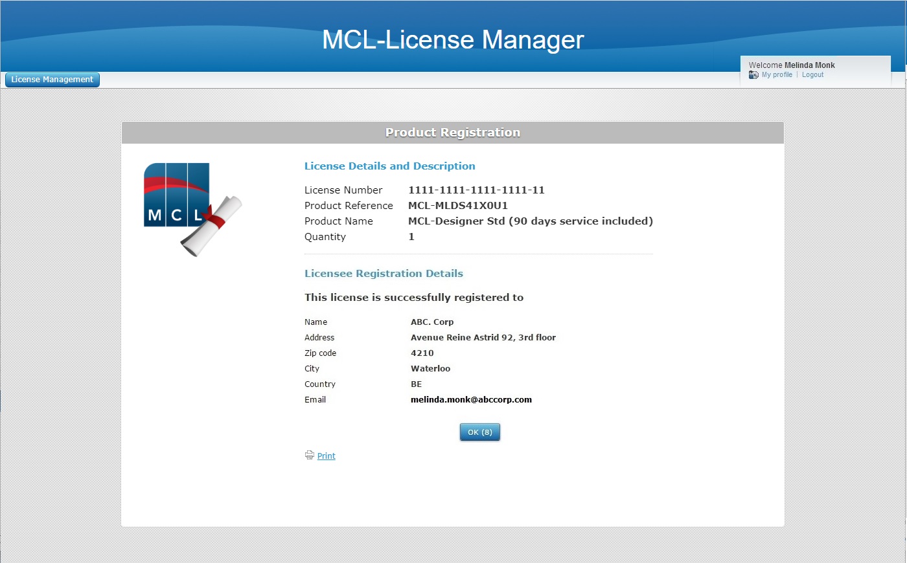This screenshot has height=563, width=907.
Task: Click the successfully registered message
Action: [x=414, y=298]
